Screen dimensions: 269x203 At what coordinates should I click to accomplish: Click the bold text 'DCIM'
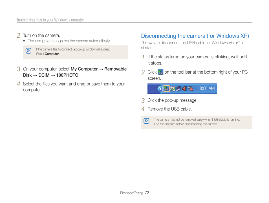pyautogui.click(x=44, y=75)
